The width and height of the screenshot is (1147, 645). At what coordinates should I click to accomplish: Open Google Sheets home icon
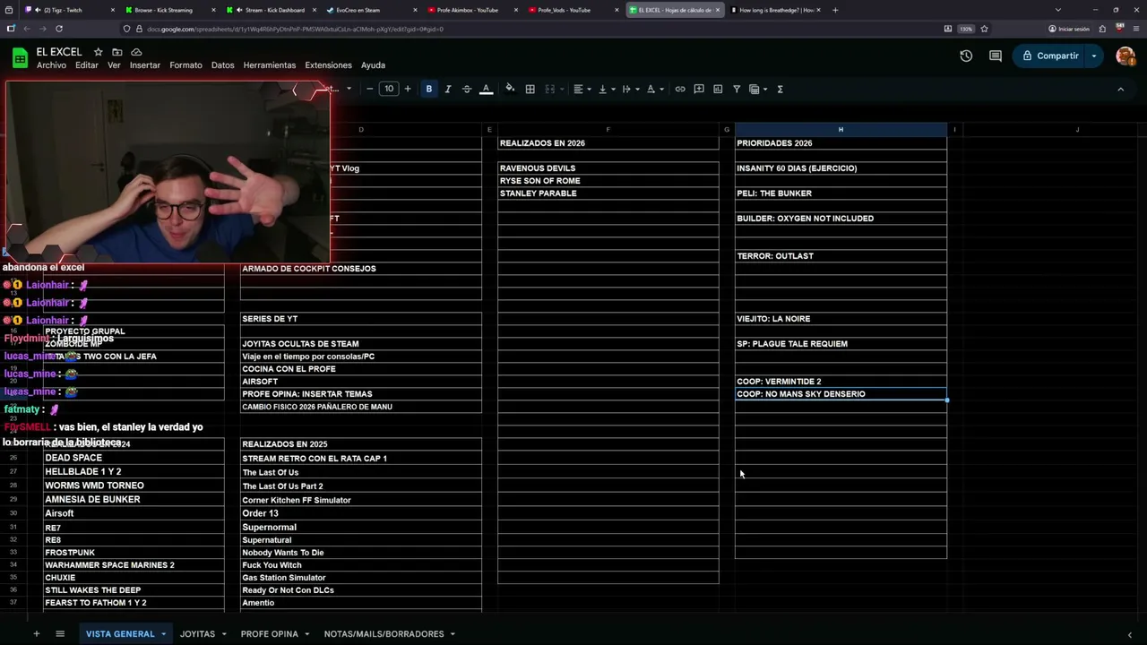pyautogui.click(x=20, y=58)
